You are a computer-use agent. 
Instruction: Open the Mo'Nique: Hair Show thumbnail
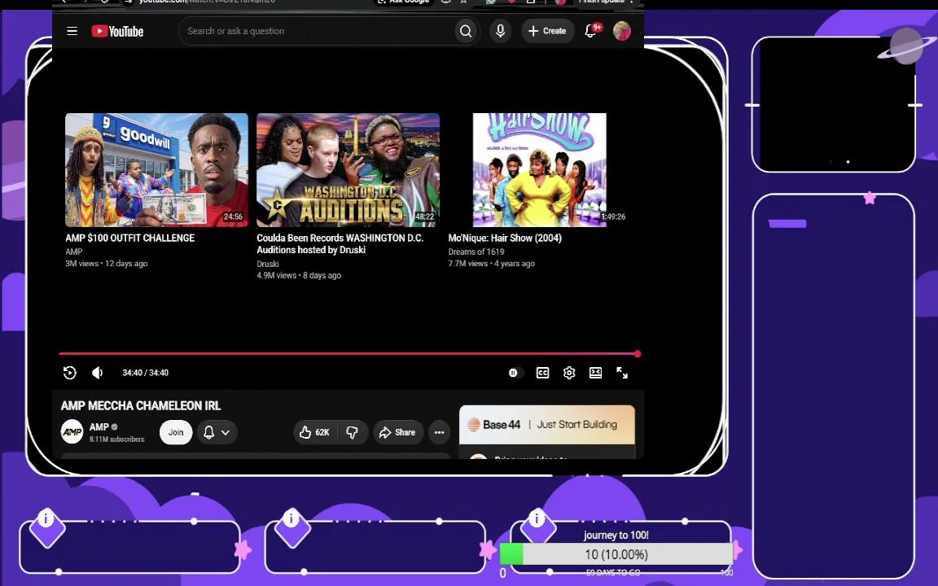539,170
